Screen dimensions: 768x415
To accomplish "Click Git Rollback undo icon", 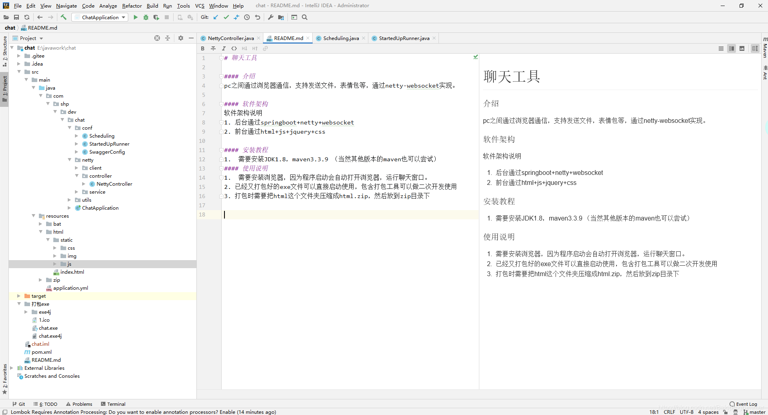I will coord(257,17).
